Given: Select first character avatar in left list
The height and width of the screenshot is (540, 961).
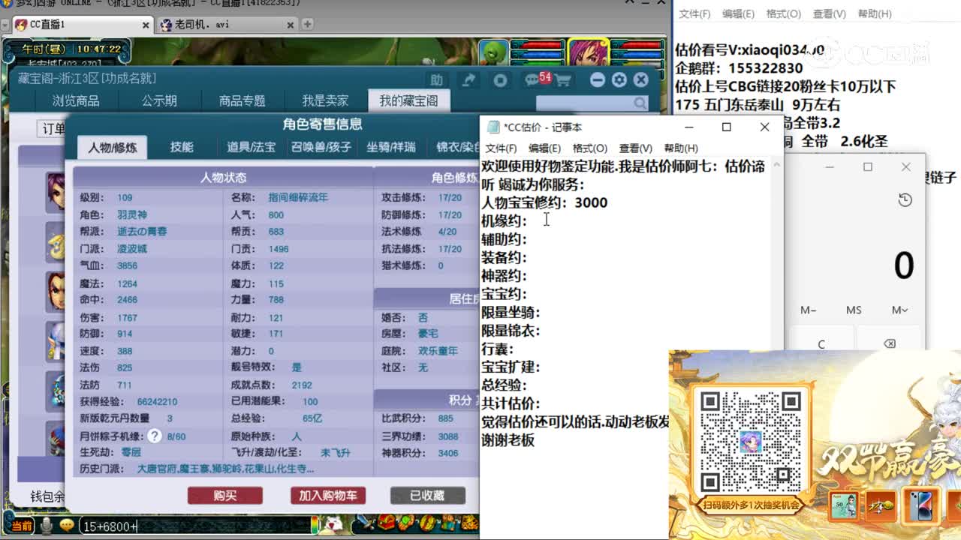Looking at the screenshot, I should [56, 192].
